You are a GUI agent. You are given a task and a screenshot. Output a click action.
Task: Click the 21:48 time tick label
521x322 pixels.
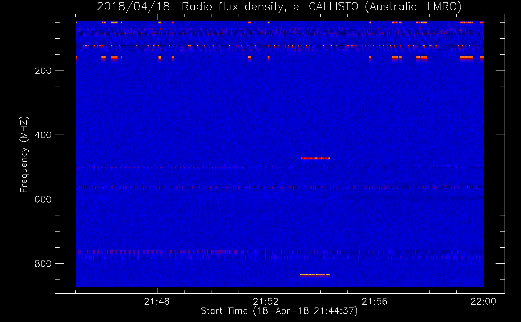157,301
